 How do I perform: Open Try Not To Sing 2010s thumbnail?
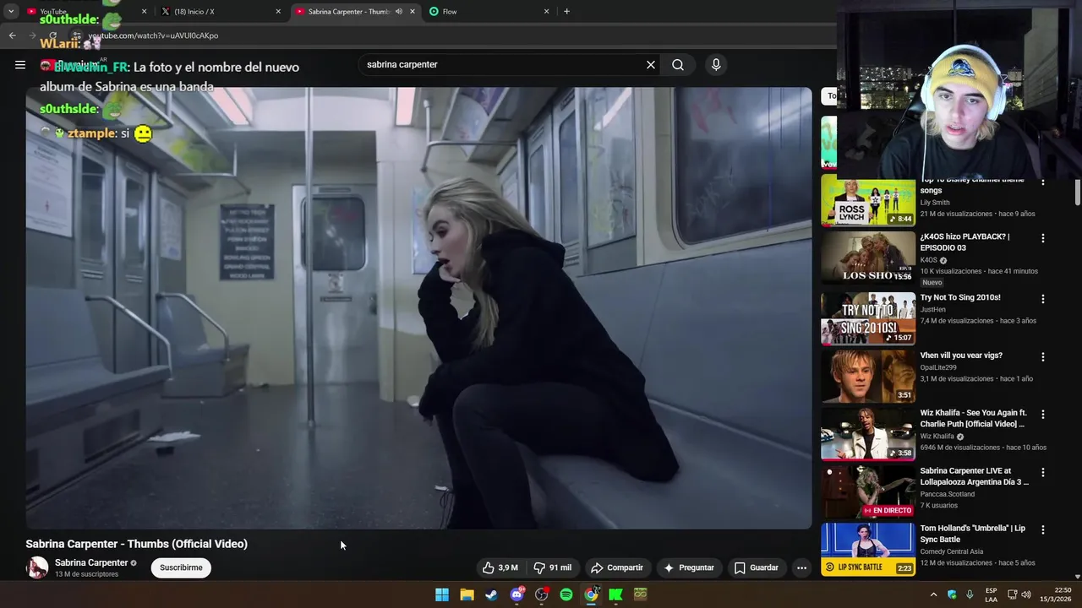868,318
